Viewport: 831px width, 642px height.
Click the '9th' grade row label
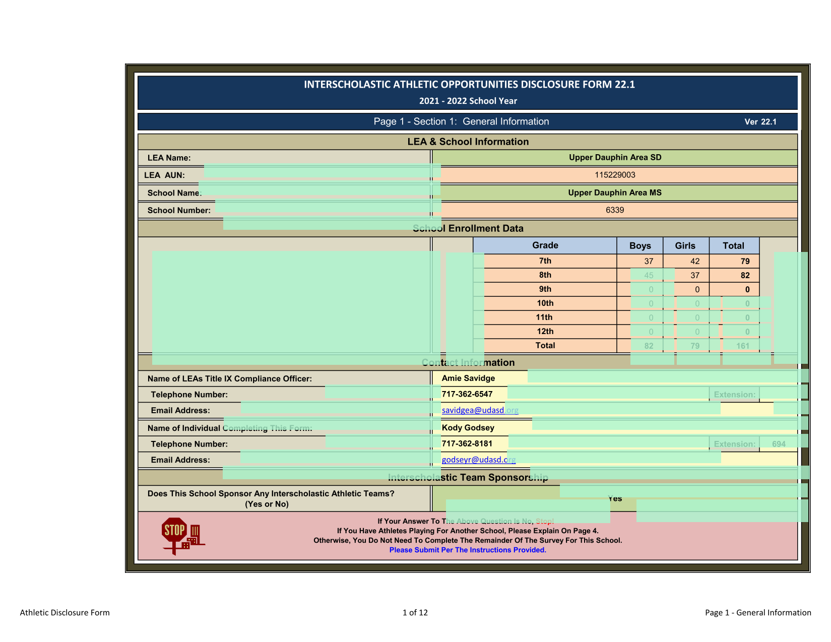(545, 289)
